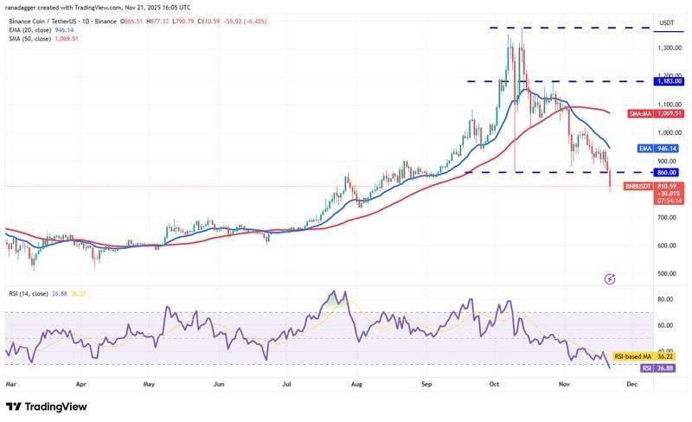The width and height of the screenshot is (692, 422).
Task: Click the USDT currency label on price axis
Action: (667, 23)
